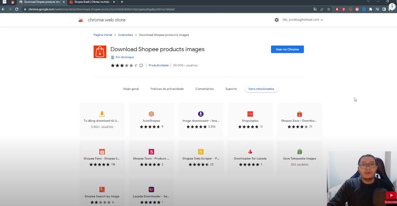Image resolution: width=397 pixels, height=206 pixels.
Task: Click the Pinterest extension in browser toolbar
Action: 344,10
